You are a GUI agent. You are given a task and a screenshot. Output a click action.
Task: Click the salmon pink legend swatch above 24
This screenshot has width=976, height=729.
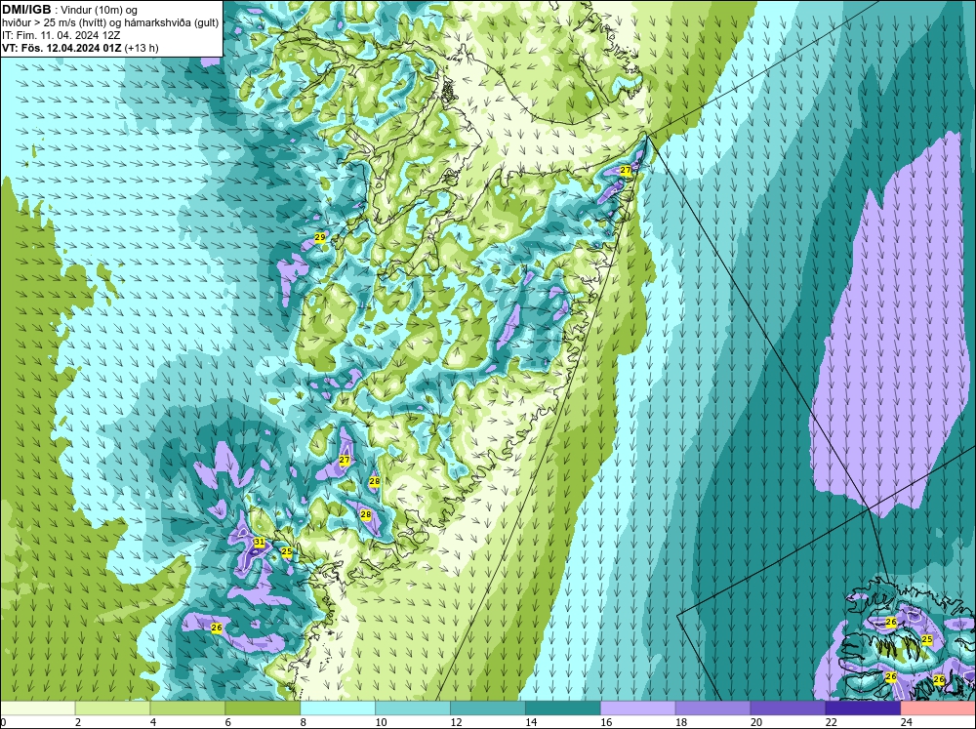click(x=938, y=709)
